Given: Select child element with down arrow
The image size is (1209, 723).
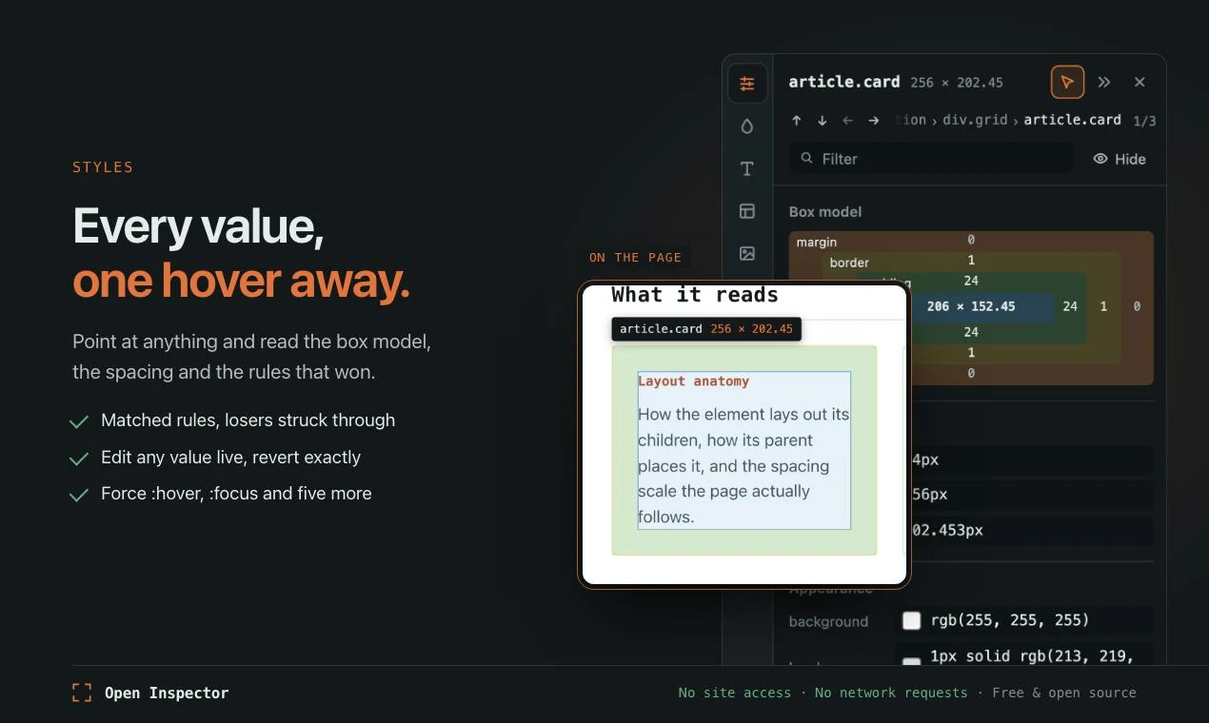Looking at the screenshot, I should (x=823, y=121).
